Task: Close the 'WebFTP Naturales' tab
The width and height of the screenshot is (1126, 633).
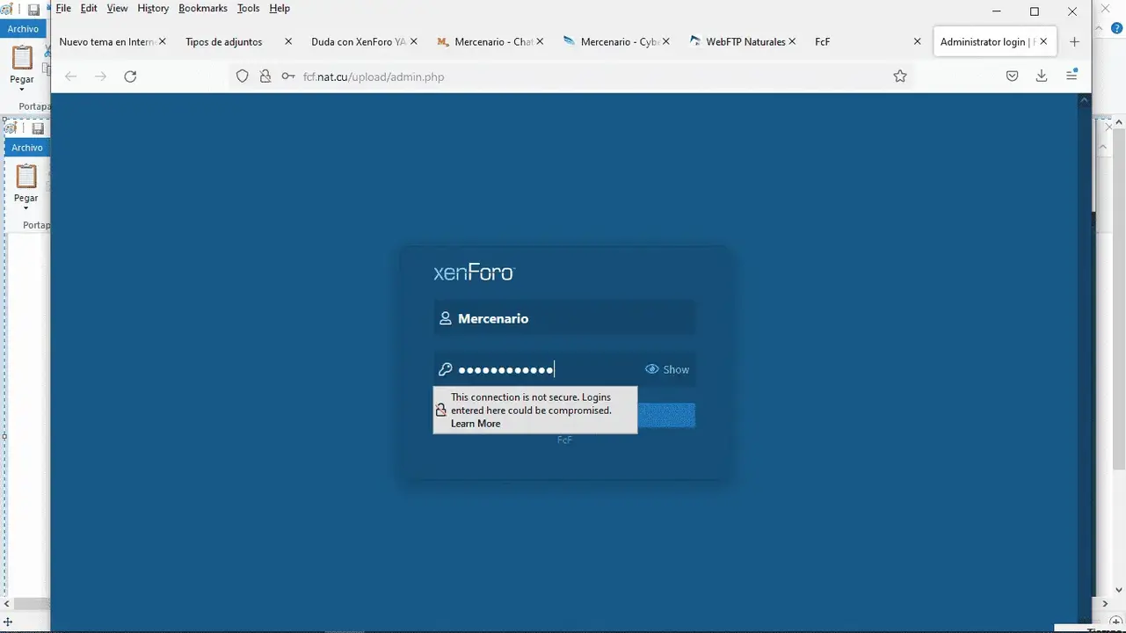Action: coord(791,41)
